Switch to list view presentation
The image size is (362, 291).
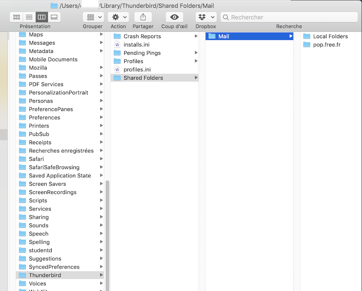pyautogui.click(x=29, y=17)
